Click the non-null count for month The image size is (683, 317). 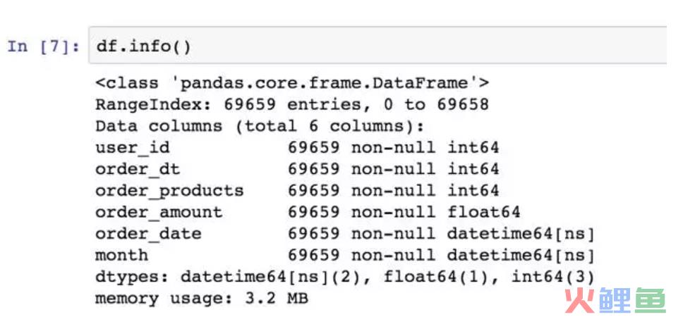(x=361, y=255)
